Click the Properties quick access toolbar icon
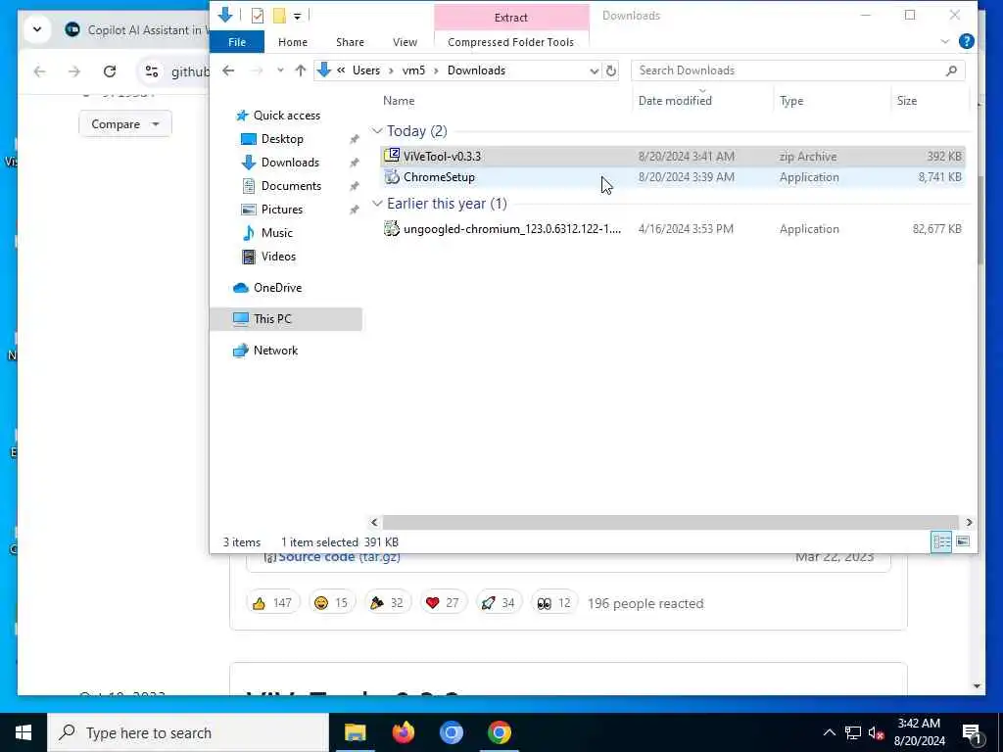 pyautogui.click(x=258, y=16)
